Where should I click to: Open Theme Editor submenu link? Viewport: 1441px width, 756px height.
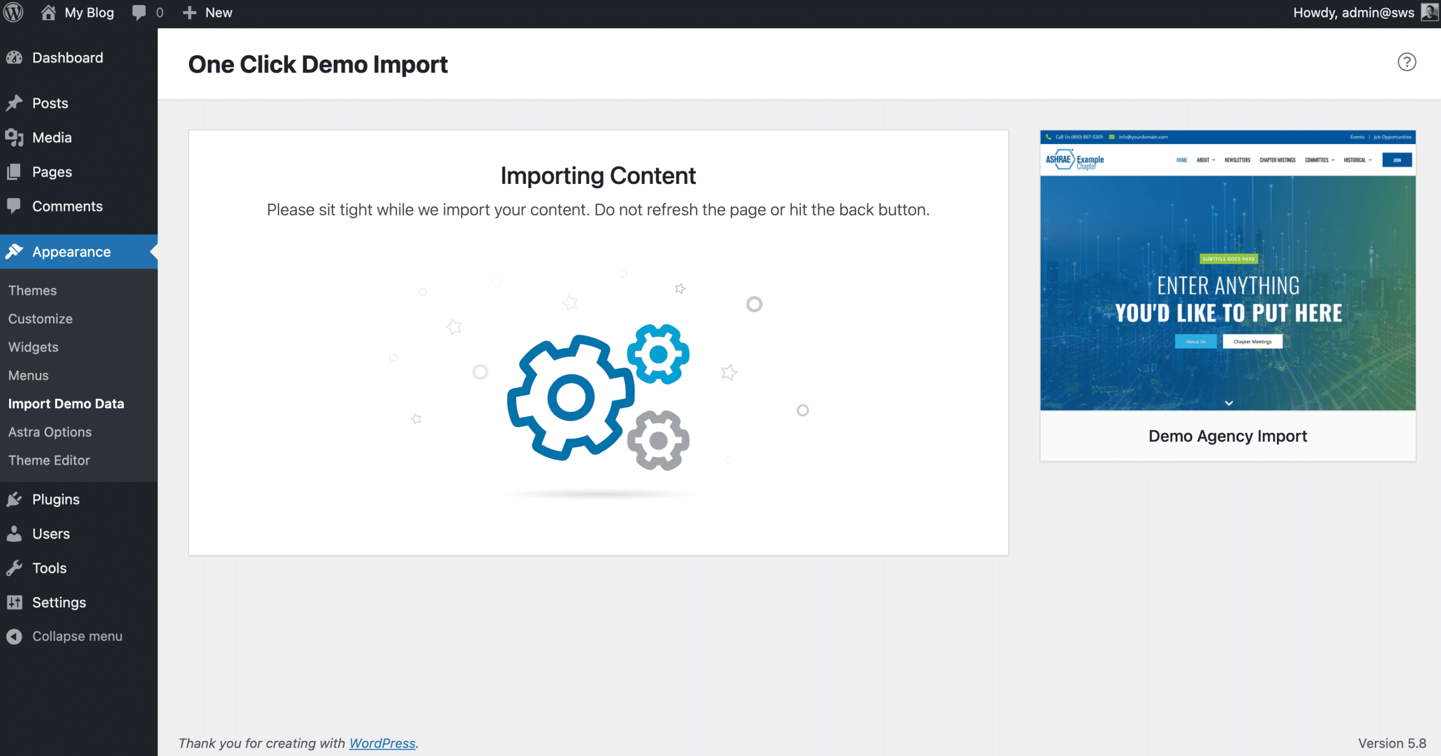[x=49, y=460]
